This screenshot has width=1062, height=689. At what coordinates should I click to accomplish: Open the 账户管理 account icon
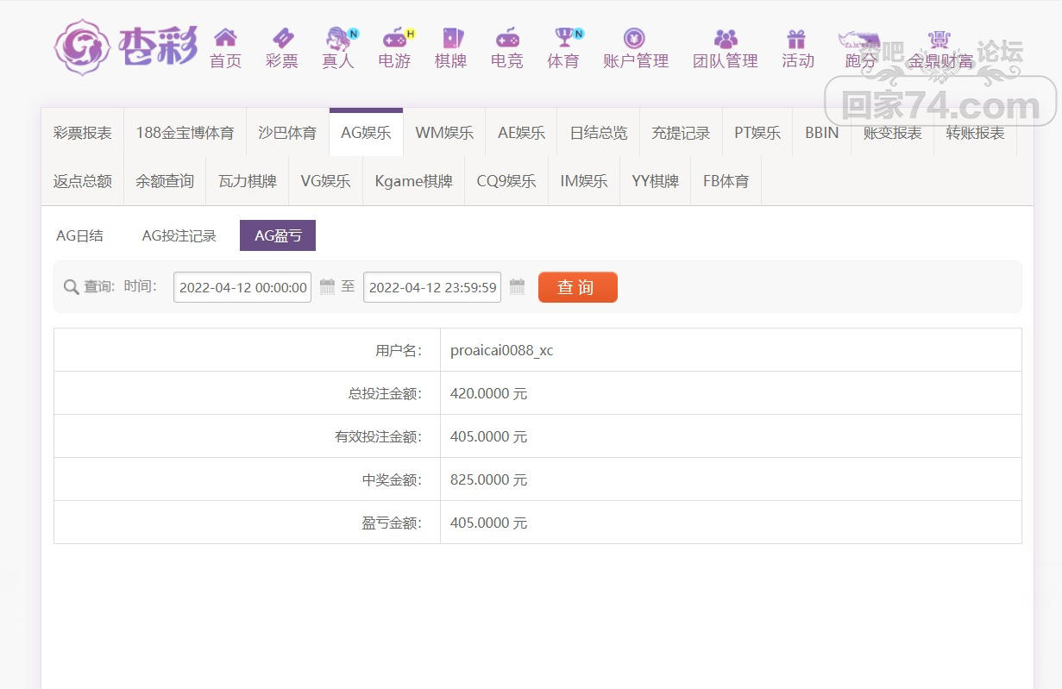(635, 38)
